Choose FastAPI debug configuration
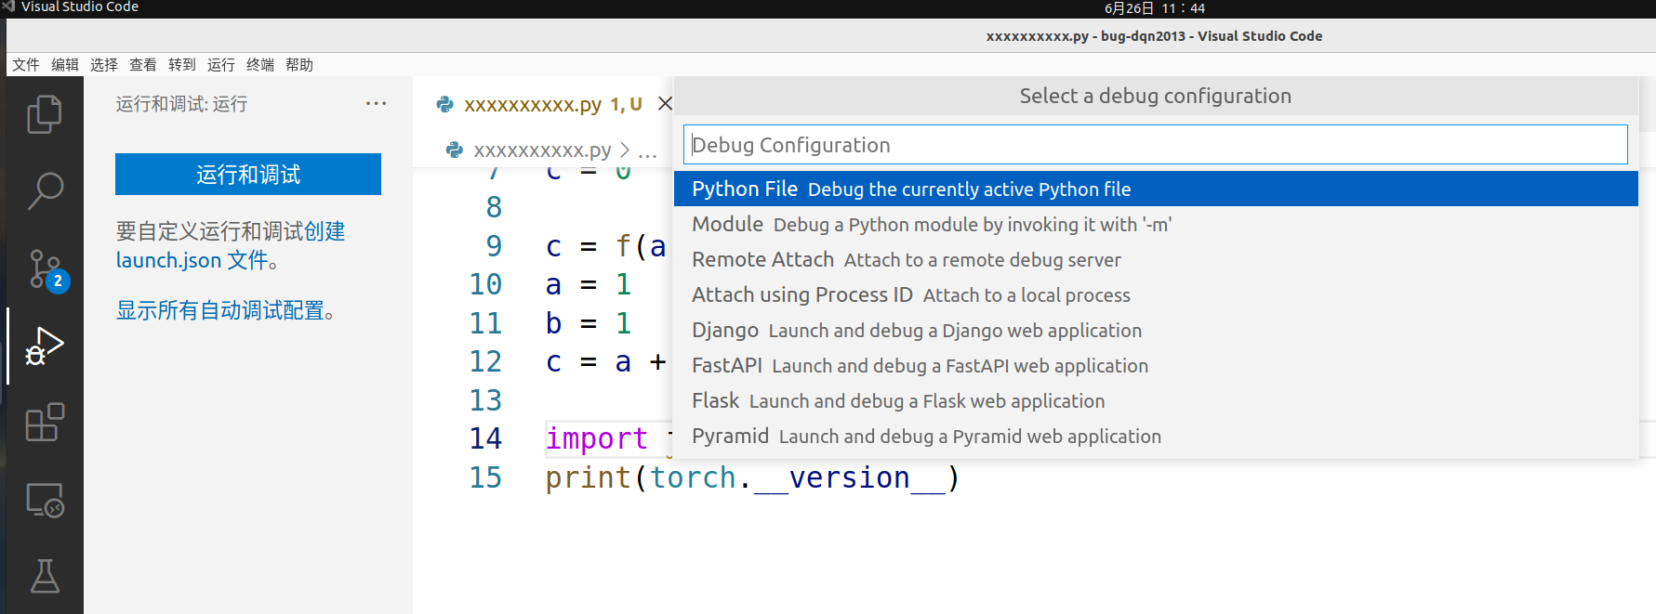Screen dimensions: 1656x614 point(1156,365)
